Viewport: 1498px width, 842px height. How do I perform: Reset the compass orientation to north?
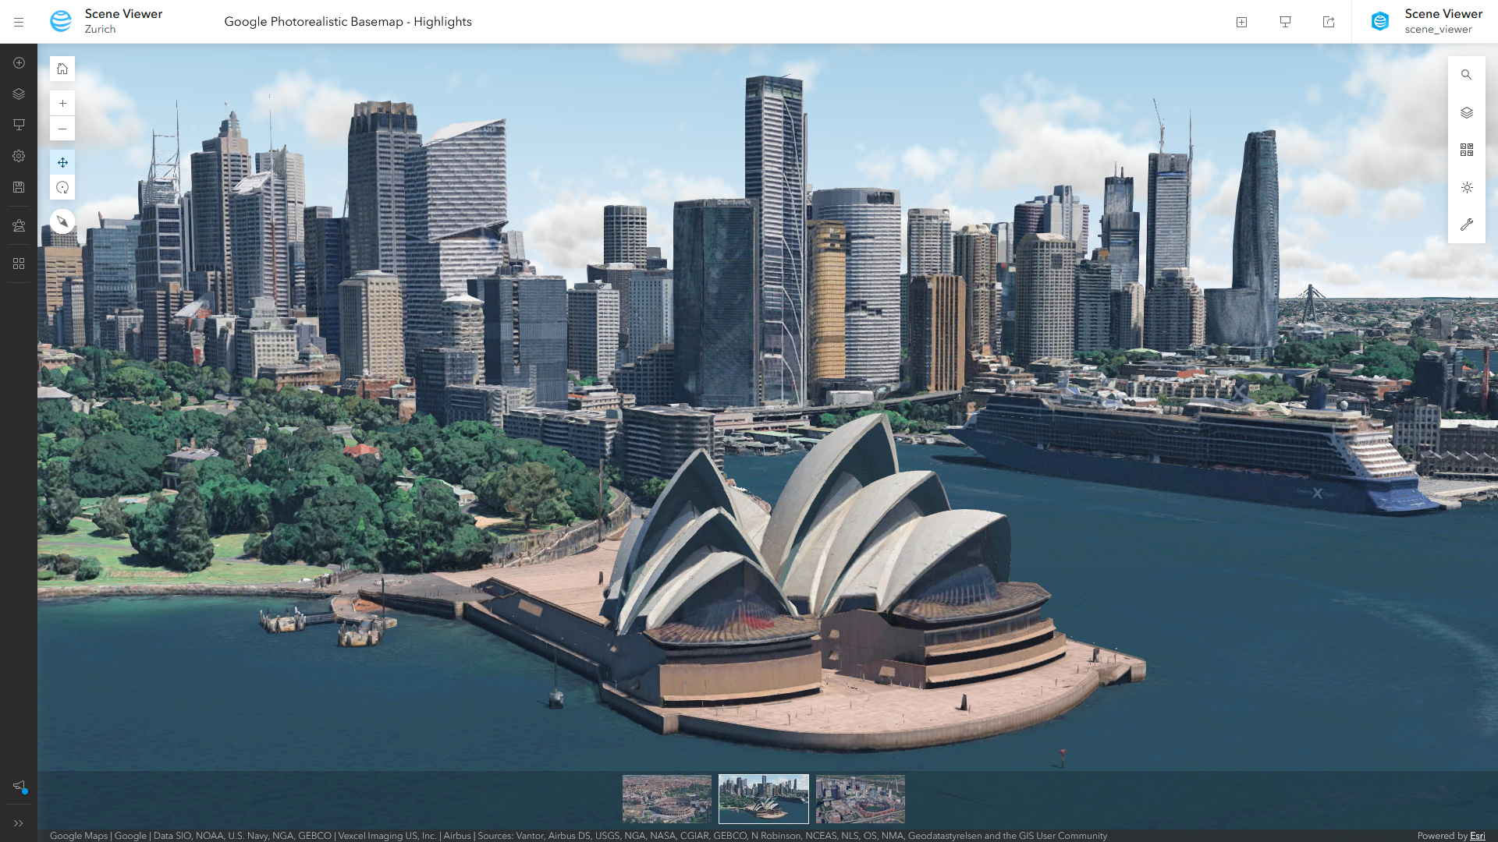pyautogui.click(x=62, y=221)
